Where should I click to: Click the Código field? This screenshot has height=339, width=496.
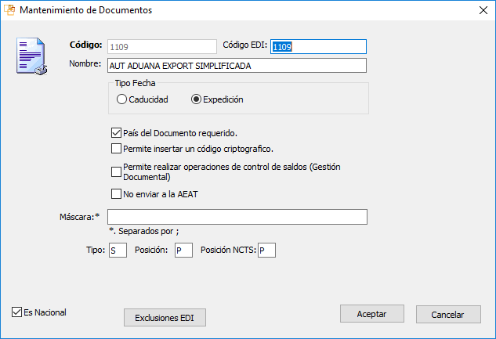161,47
